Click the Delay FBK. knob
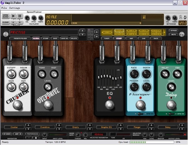The height and width of the screenshot is (145, 188). tap(177, 74)
